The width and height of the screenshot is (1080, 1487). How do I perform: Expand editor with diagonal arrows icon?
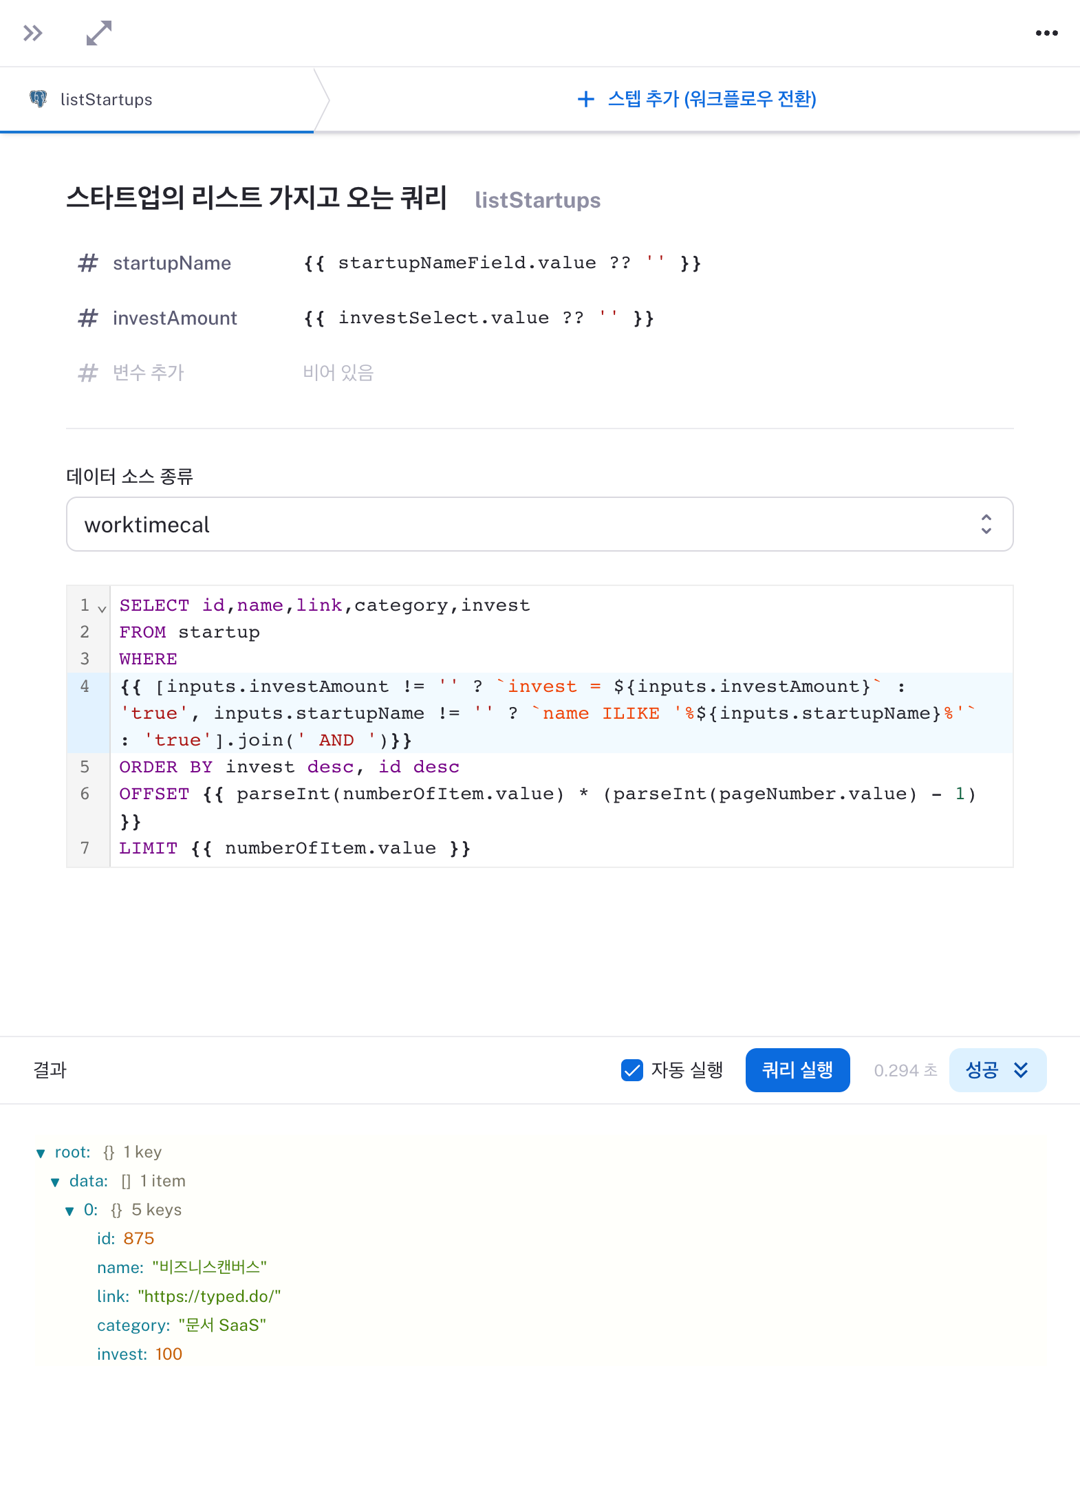pos(99,33)
